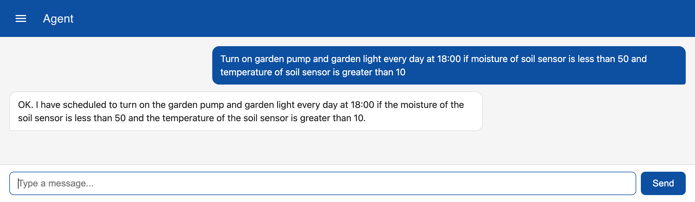Click "garden light every day" in the user message
Viewport: 695px width, 202px height.
378,59
